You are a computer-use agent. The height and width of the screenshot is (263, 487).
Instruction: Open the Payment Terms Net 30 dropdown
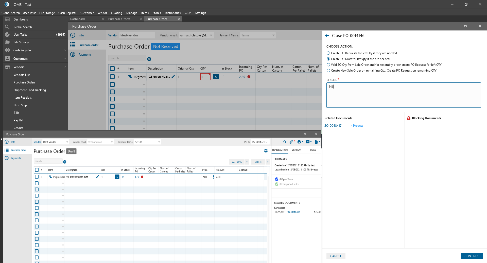point(159,142)
